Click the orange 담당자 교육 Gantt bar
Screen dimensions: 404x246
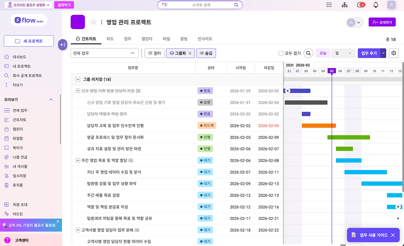pos(319,125)
